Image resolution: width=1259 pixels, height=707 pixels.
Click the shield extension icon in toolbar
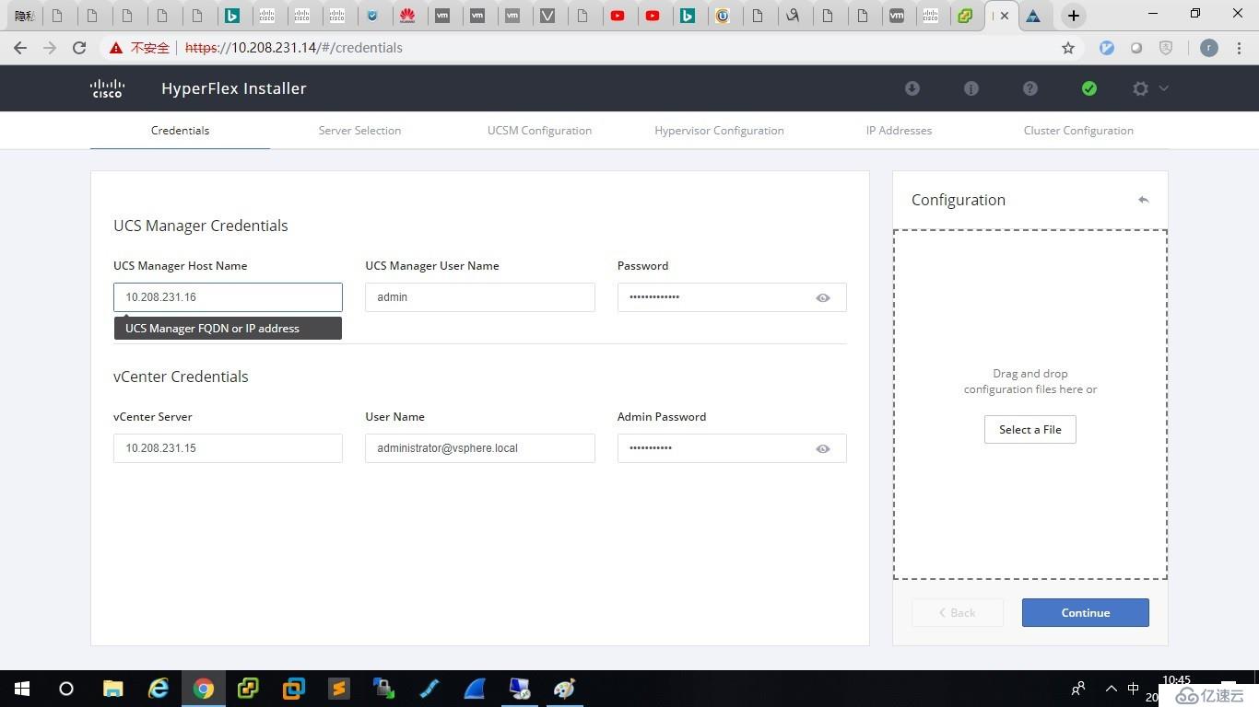point(1166,48)
